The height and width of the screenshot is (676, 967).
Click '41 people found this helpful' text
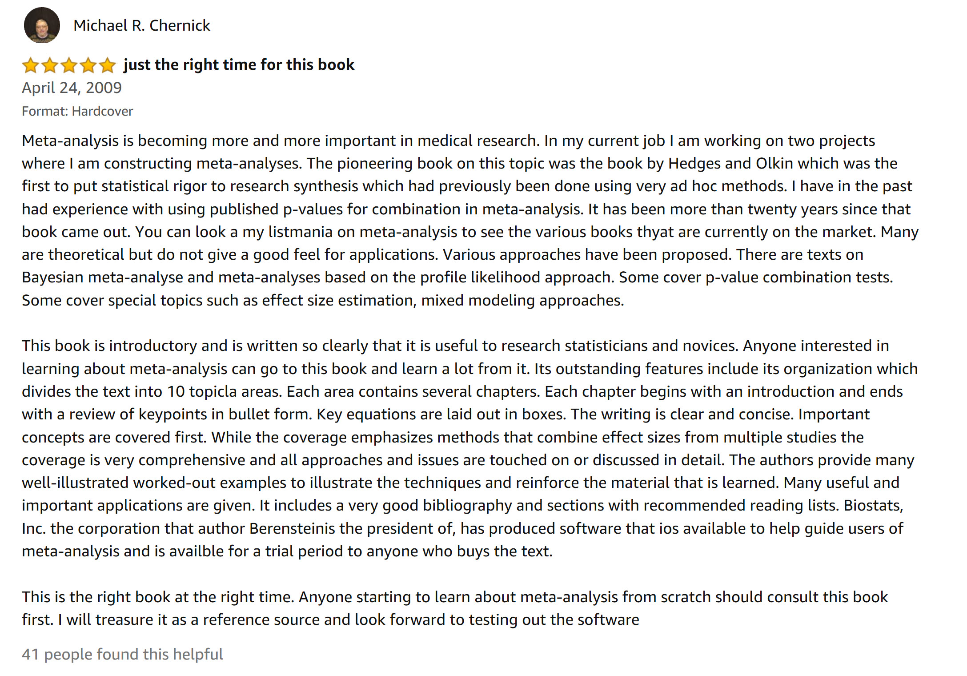122,654
